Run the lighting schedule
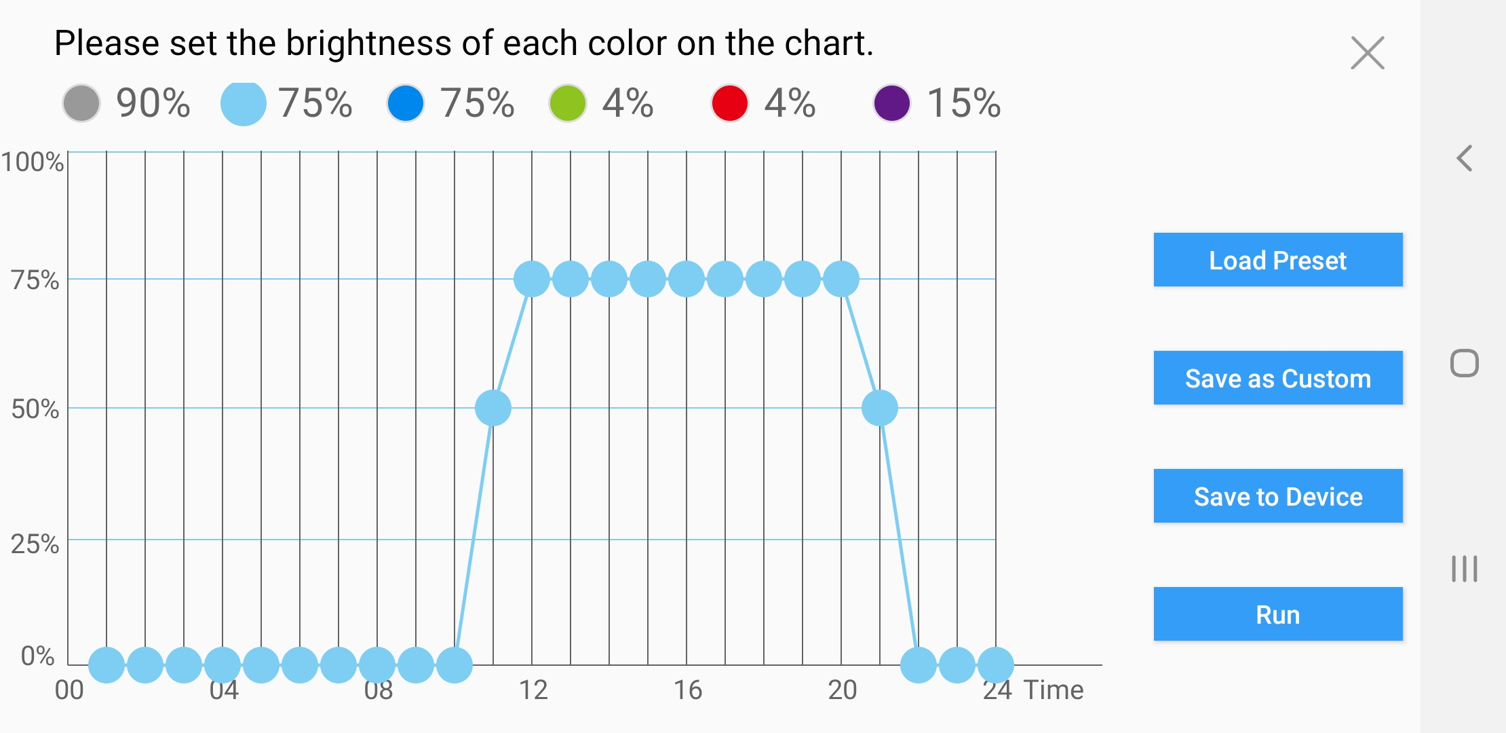This screenshot has width=1506, height=733. [1278, 614]
